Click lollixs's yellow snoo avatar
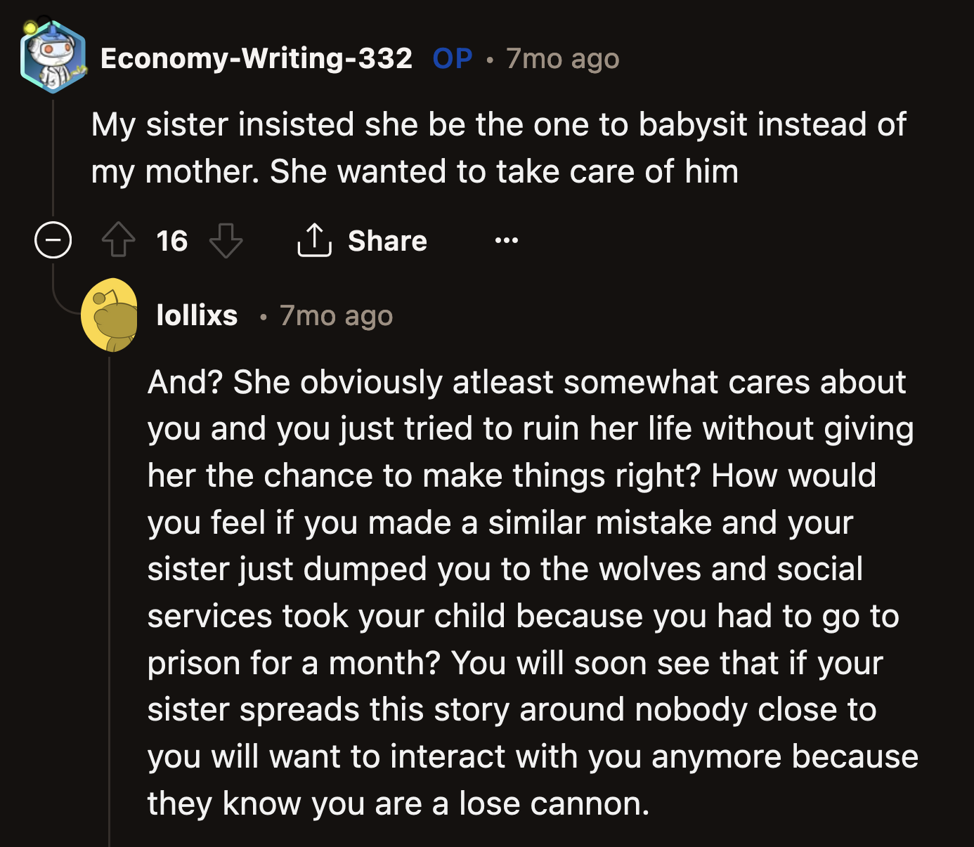The height and width of the screenshot is (847, 974). point(111,315)
